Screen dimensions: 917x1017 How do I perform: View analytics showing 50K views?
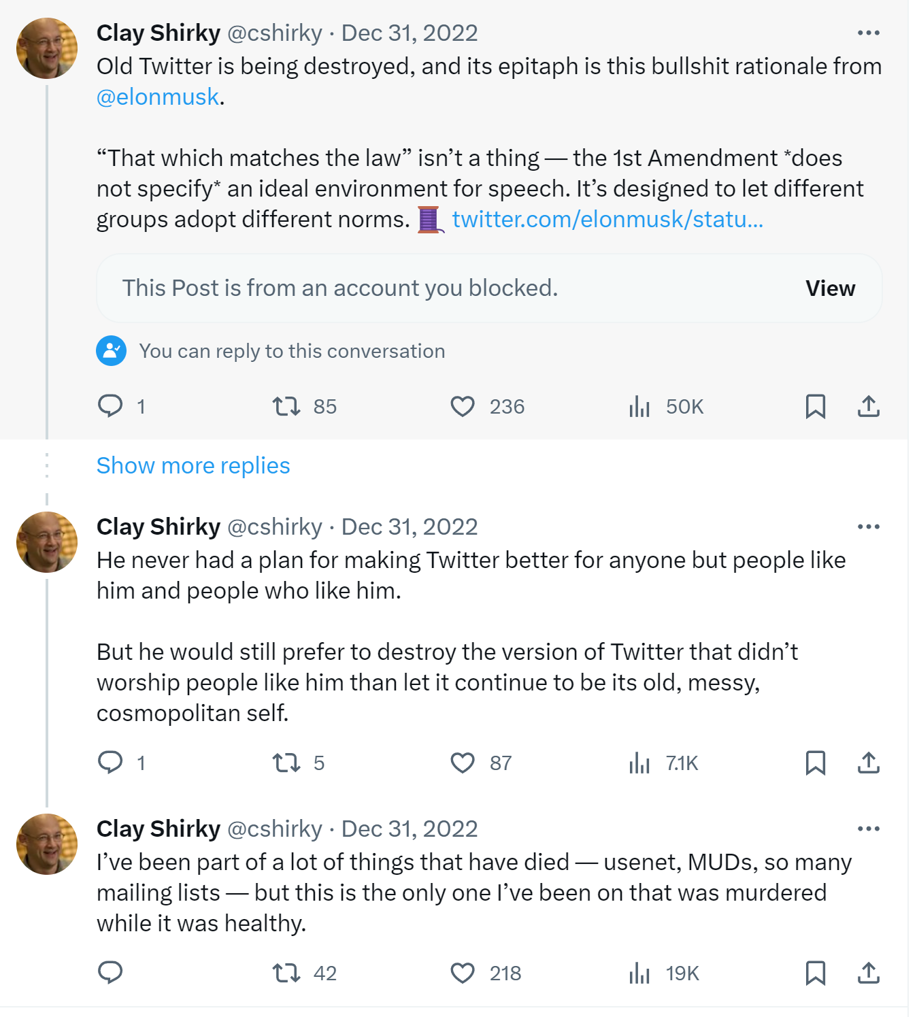point(639,406)
